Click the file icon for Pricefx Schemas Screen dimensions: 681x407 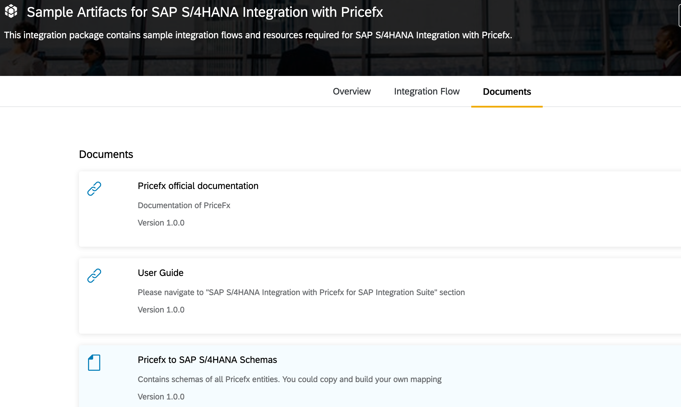94,363
